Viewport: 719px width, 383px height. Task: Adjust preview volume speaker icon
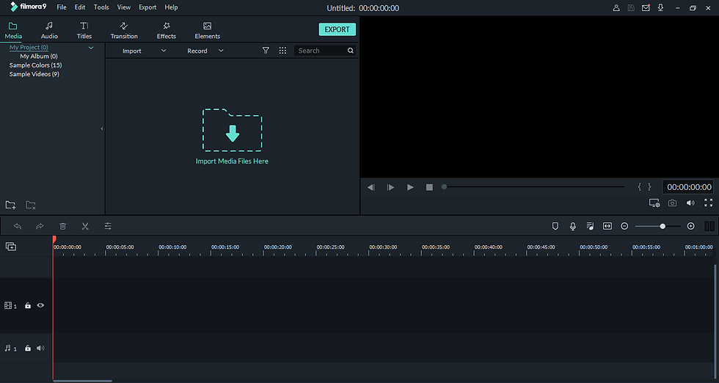pyautogui.click(x=690, y=203)
